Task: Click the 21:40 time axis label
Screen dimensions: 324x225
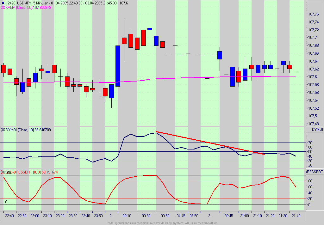Action: point(296,216)
